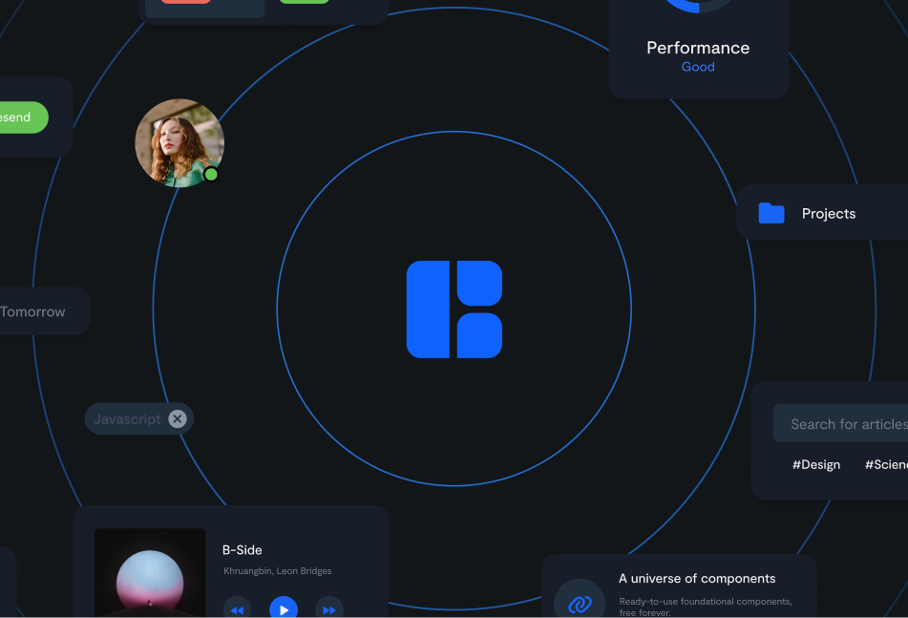Select the #Design hashtag

click(816, 464)
